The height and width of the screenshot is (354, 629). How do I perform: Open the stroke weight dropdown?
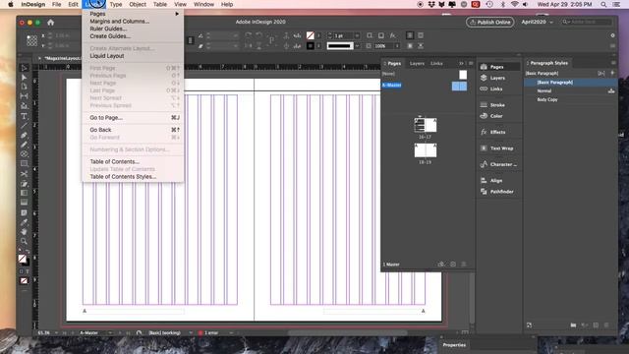tap(357, 35)
